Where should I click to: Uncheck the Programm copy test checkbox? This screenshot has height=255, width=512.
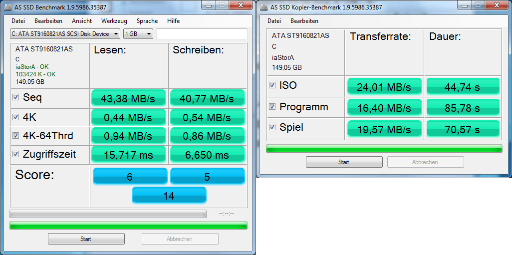pos(271,107)
